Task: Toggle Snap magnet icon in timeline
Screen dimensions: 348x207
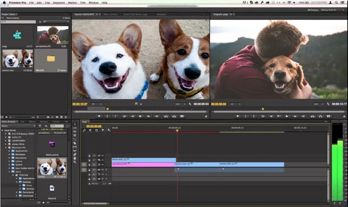Action: pos(90,130)
